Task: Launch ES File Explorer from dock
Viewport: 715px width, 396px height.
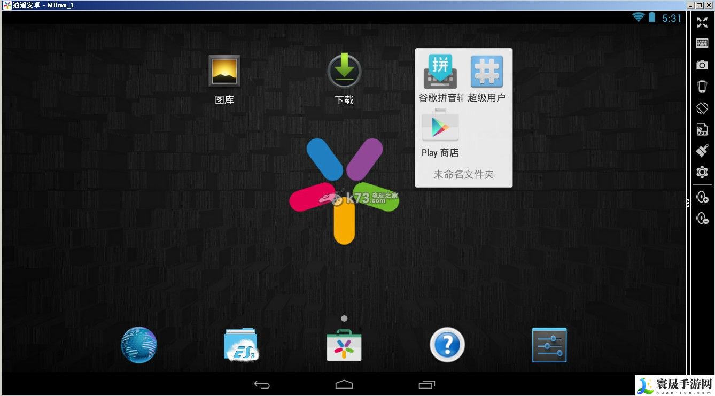Action: click(241, 345)
